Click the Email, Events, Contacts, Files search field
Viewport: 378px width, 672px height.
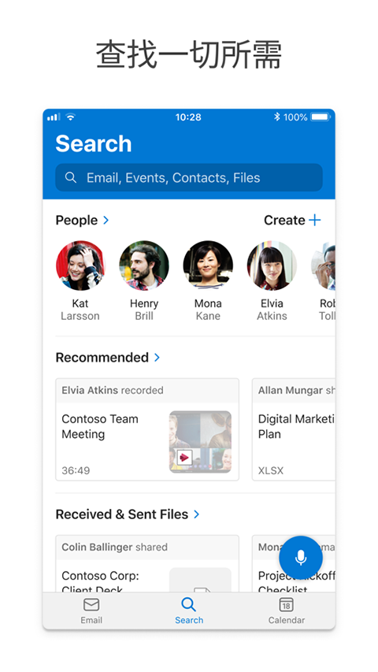coord(189,177)
